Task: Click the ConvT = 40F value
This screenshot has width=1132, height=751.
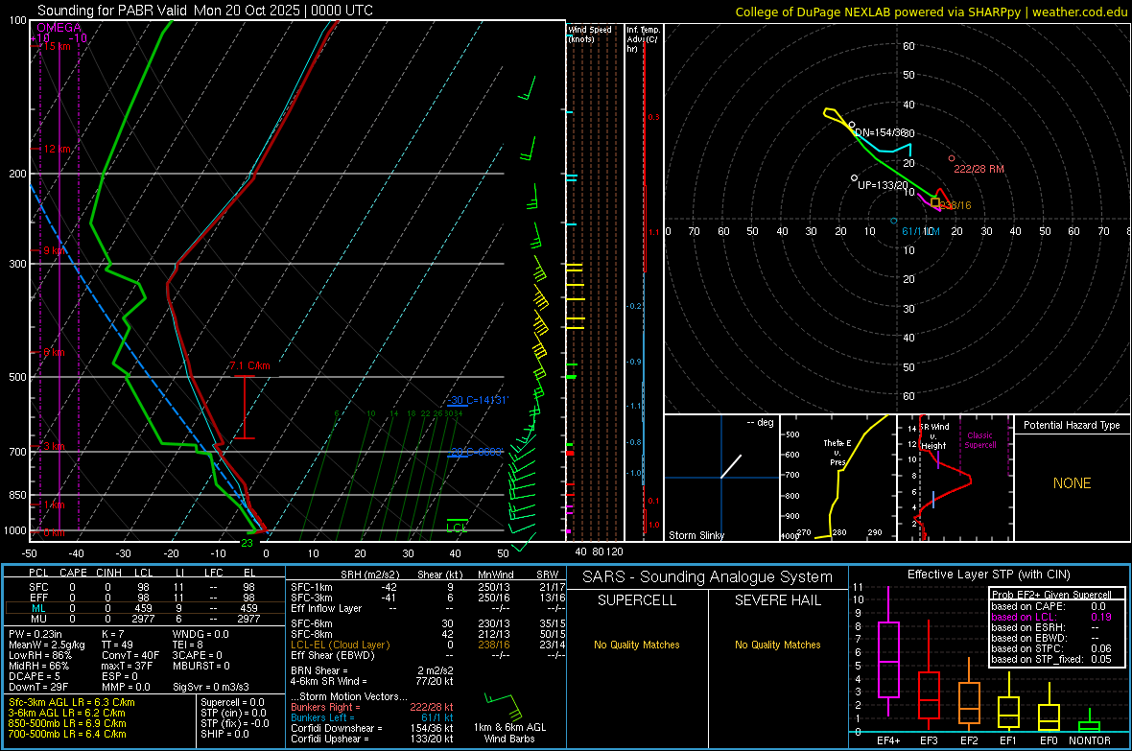Action: pyautogui.click(x=130, y=656)
